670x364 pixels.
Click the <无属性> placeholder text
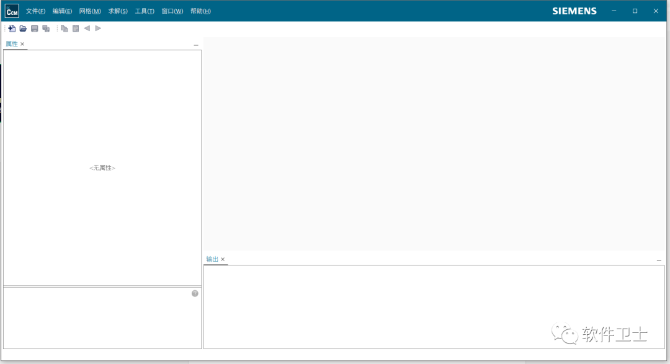pos(102,168)
